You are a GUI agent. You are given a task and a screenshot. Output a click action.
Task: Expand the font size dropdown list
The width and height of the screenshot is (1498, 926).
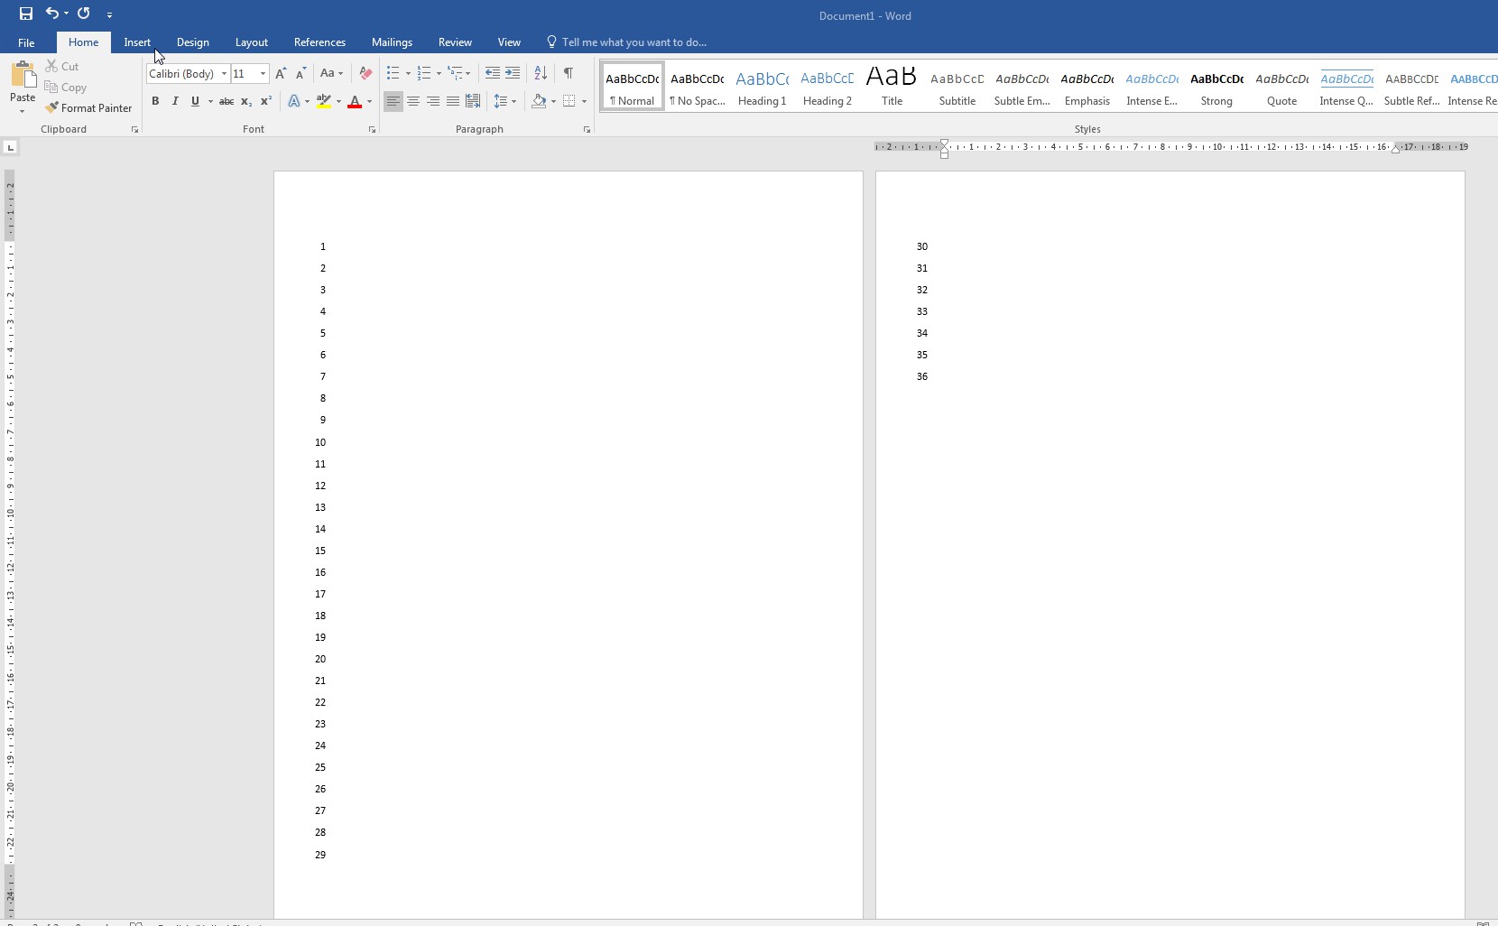263,74
